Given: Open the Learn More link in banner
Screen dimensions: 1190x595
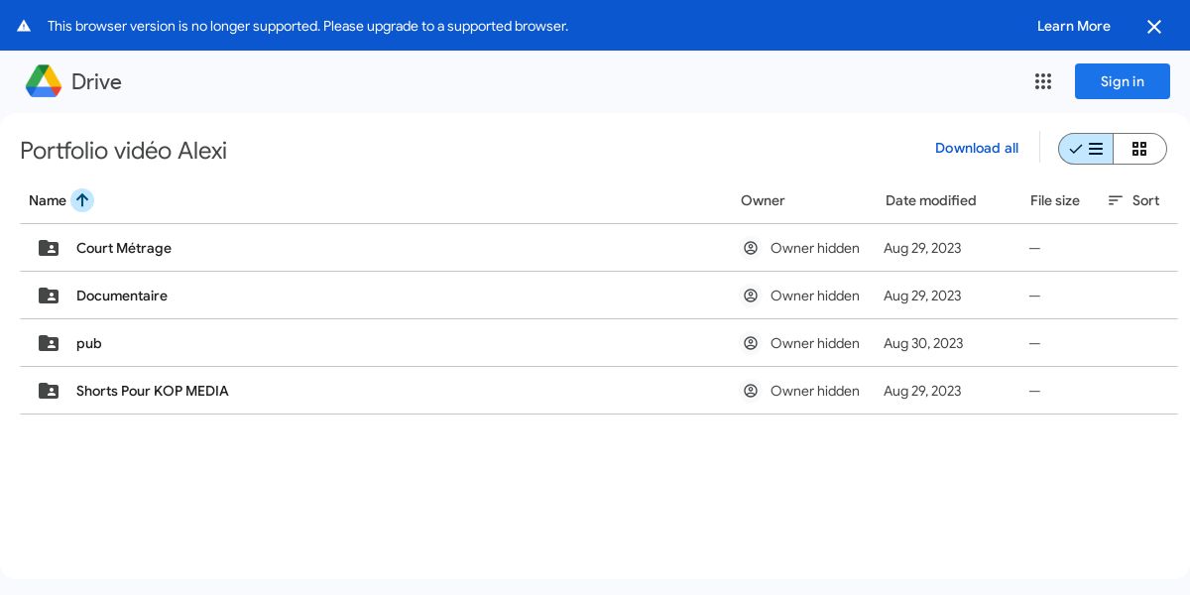Looking at the screenshot, I should tap(1073, 26).
